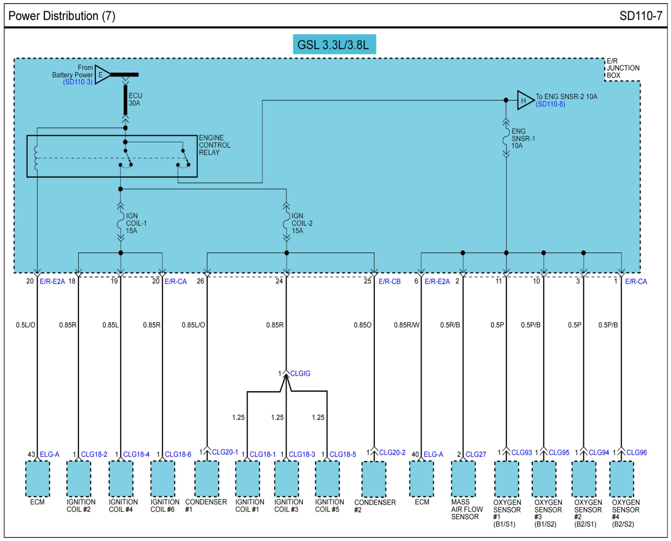This screenshot has height=541, width=671.
Task: Click the CLG96 connector label
Action: pyautogui.click(x=636, y=453)
